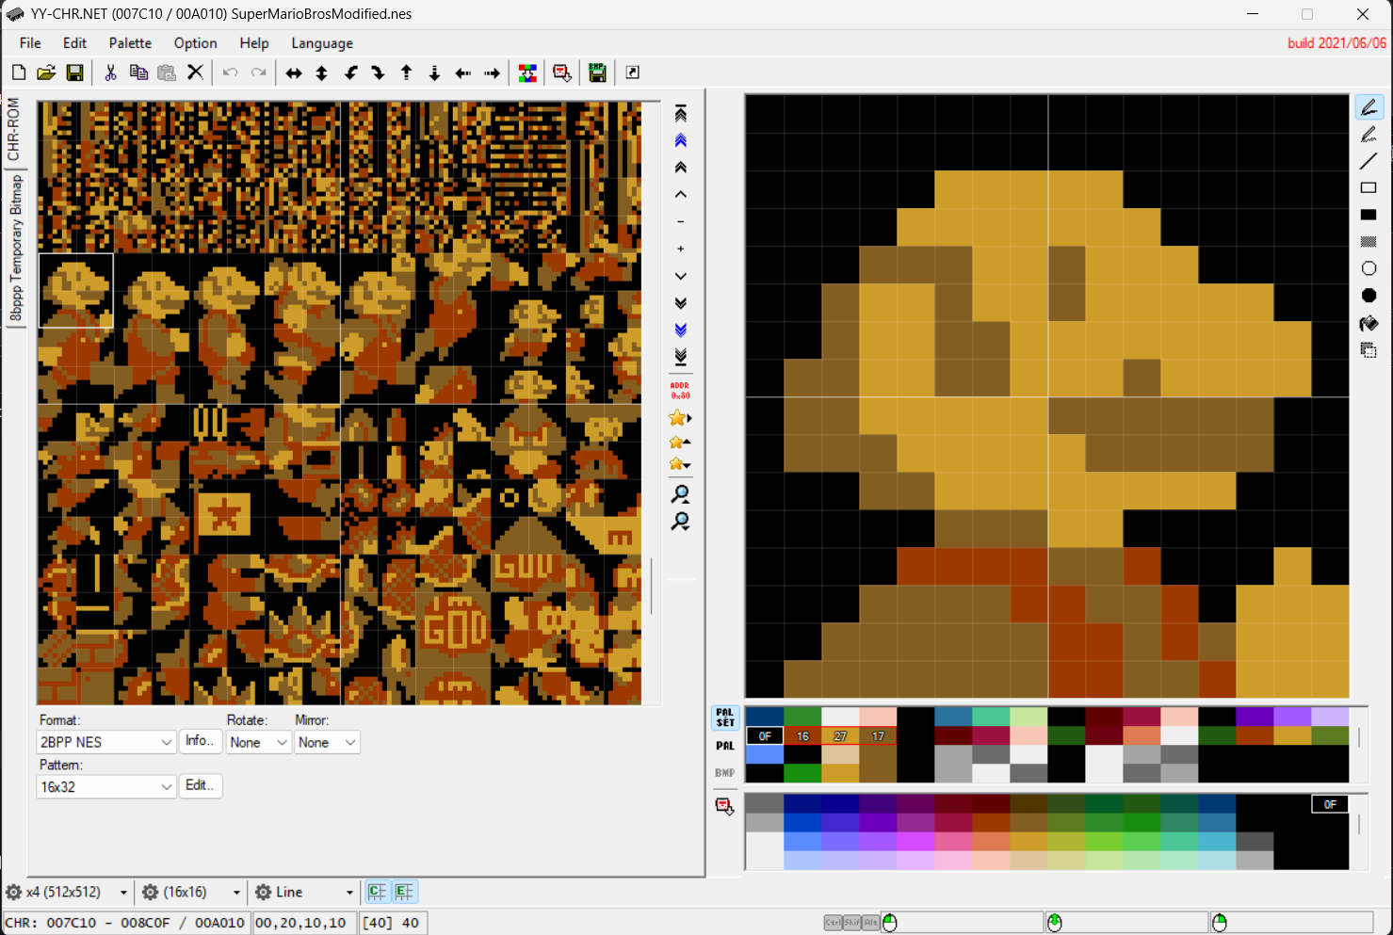The height and width of the screenshot is (935, 1393).
Task: Click the PAL SET button
Action: pyautogui.click(x=724, y=717)
